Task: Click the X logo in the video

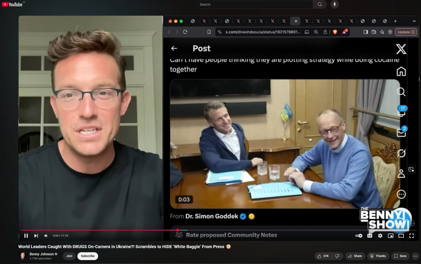Action: click(401, 49)
